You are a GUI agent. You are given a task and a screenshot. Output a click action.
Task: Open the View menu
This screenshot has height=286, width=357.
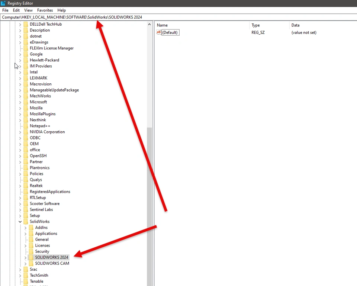(x=28, y=10)
